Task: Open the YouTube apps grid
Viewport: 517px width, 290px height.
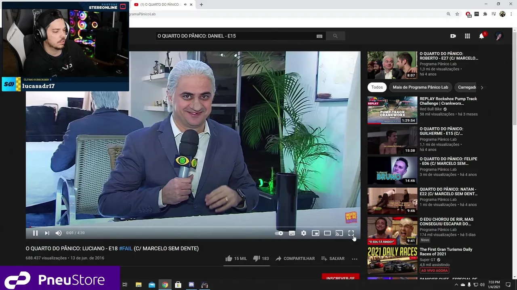Action: tap(467, 36)
